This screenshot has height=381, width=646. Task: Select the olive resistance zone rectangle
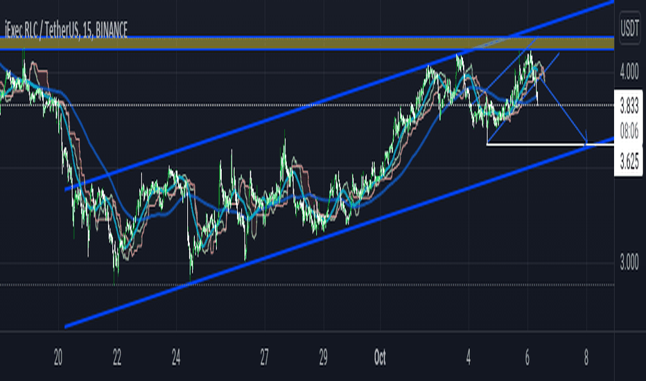click(307, 44)
